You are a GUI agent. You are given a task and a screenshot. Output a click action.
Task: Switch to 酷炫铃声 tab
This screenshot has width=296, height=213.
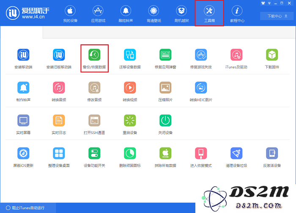click(126, 14)
